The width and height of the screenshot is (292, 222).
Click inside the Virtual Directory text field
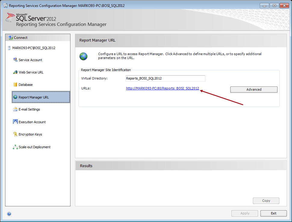[x=165, y=78]
